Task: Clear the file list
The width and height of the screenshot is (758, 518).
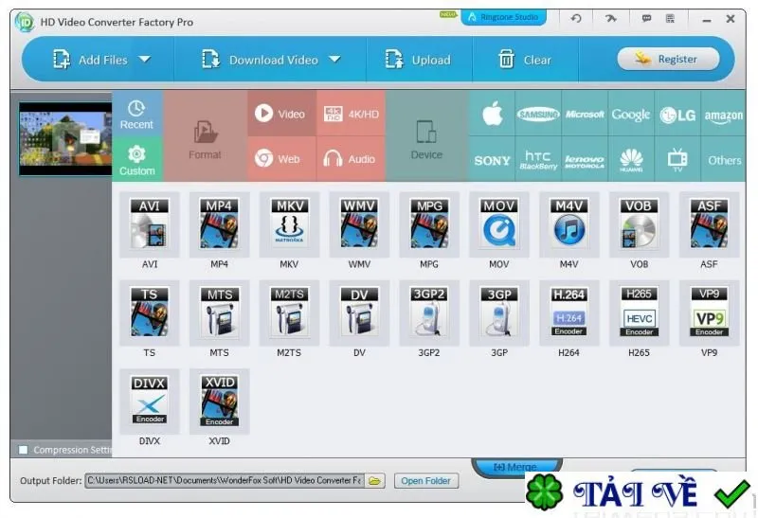Action: pyautogui.click(x=525, y=60)
